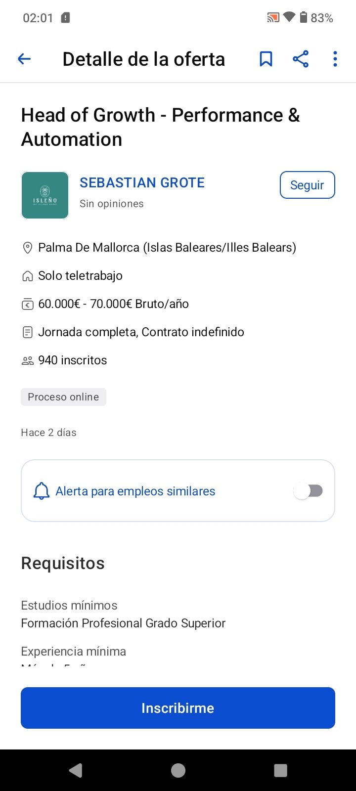Tap Android home navigation button

click(x=178, y=770)
